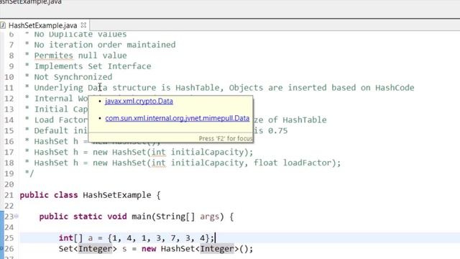The width and height of the screenshot is (460, 259).
Task: Click line number 21 in the gutter
Action: pos(9,195)
